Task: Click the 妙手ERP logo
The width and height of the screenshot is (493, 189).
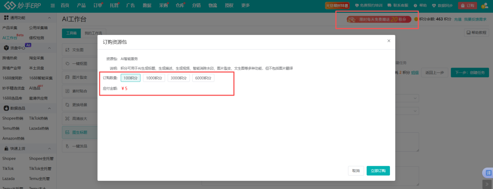Action: (x=23, y=6)
